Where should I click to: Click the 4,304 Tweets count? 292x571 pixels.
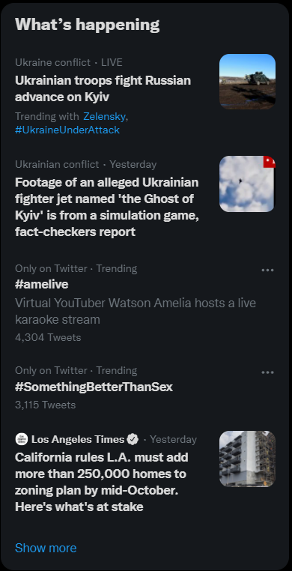point(48,337)
